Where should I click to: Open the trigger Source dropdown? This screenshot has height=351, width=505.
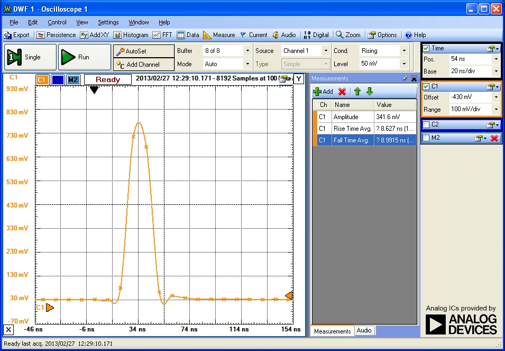pyautogui.click(x=325, y=51)
